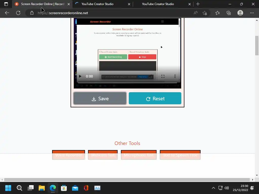Save the recorded video
This screenshot has height=194, width=259.
tap(100, 99)
